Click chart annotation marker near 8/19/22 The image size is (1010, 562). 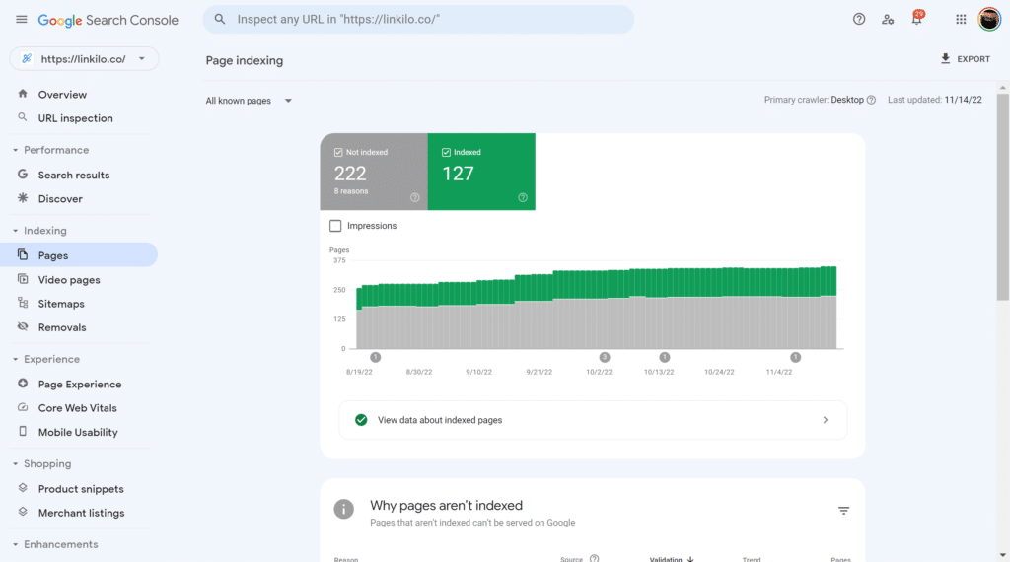[376, 357]
